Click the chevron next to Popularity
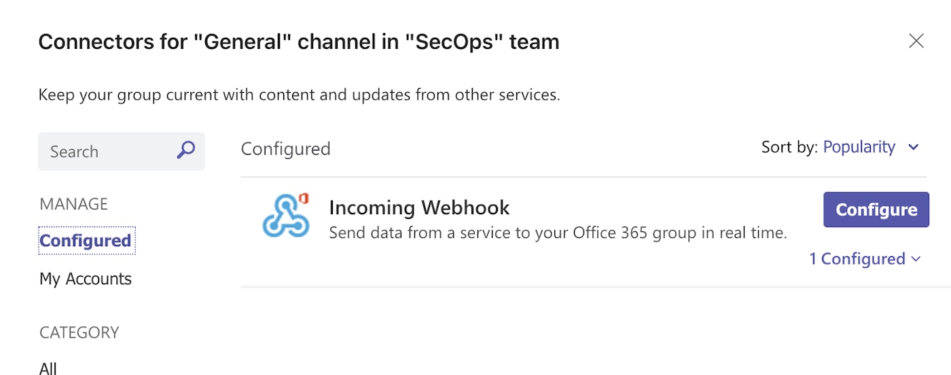This screenshot has height=375, width=951. pyautogui.click(x=914, y=147)
